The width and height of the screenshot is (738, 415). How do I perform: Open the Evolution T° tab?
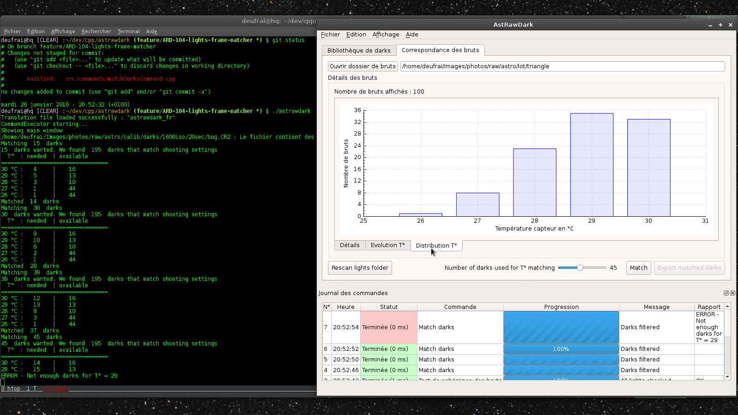coord(387,245)
